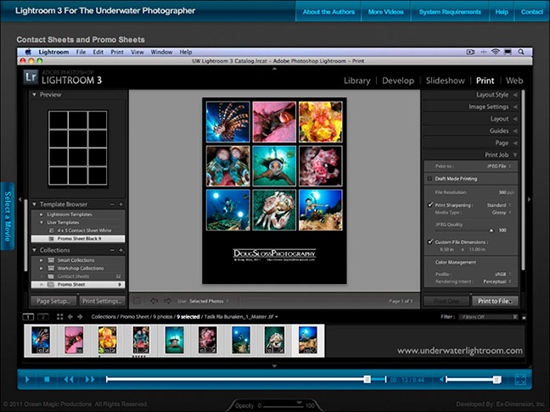The height and width of the screenshot is (412, 550).
Task: Open the Rendering Intent Perceptual dropdown
Action: (x=497, y=281)
